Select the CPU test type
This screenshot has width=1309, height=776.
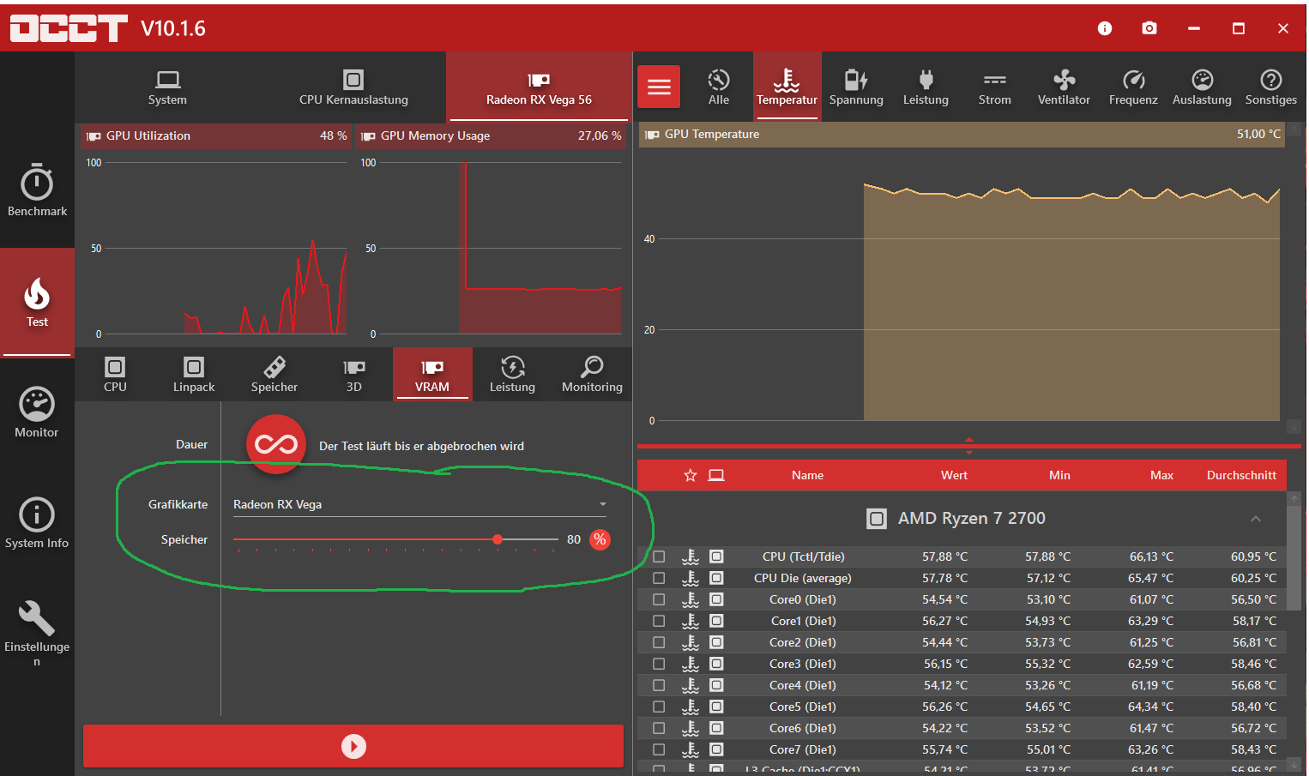click(115, 375)
